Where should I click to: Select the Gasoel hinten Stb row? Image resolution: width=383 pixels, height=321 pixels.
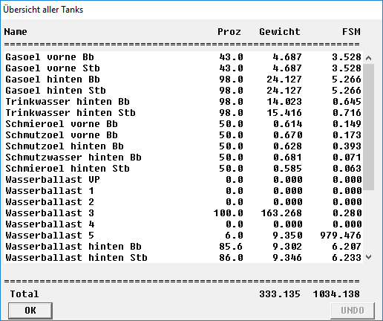click(x=183, y=91)
